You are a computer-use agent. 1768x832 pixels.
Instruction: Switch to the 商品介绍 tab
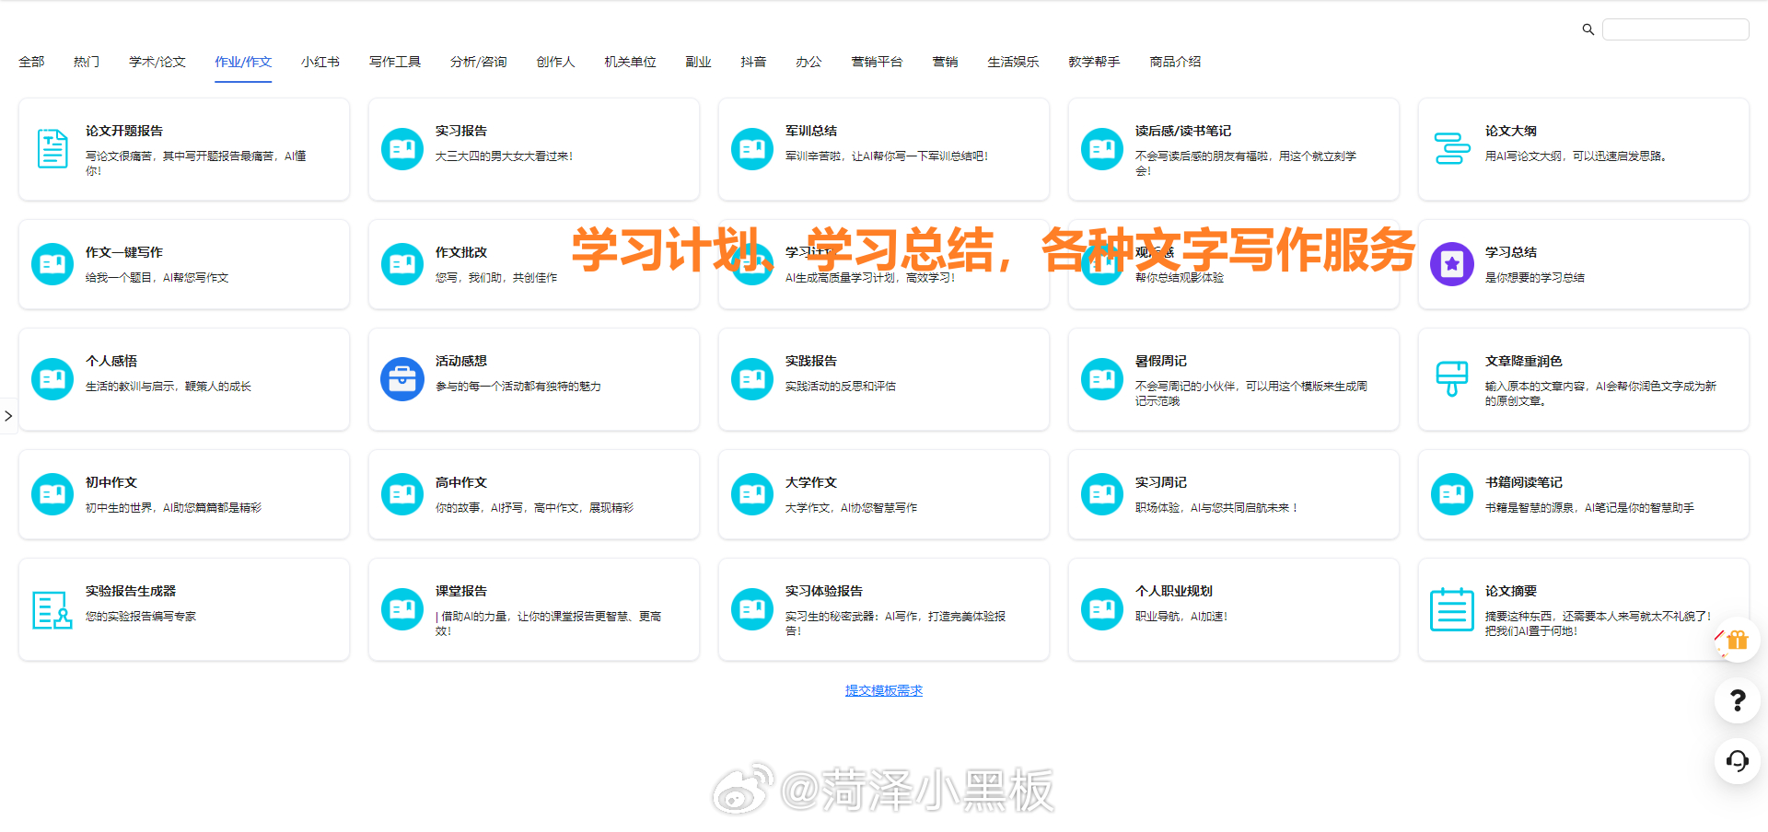point(1176,62)
